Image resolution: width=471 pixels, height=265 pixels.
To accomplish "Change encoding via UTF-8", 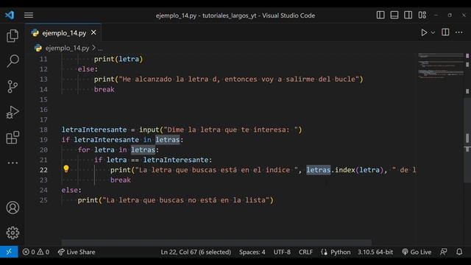I will (282, 252).
